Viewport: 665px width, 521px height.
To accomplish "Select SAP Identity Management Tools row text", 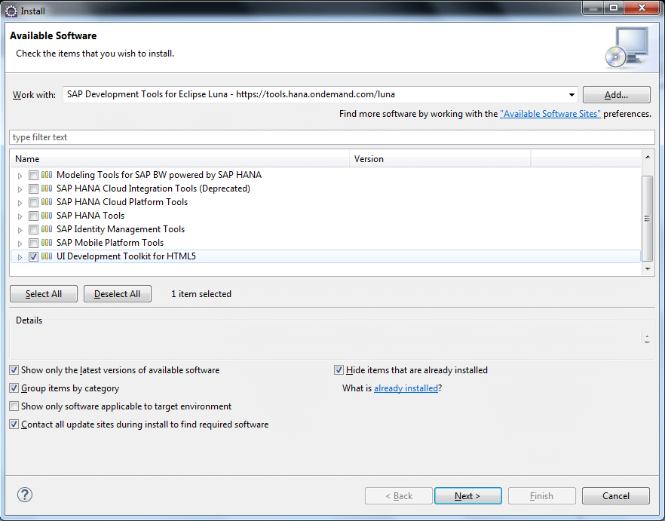I will 121,229.
